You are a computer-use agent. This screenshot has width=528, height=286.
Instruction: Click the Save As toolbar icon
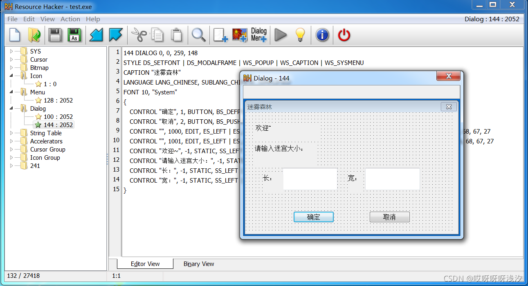74,35
